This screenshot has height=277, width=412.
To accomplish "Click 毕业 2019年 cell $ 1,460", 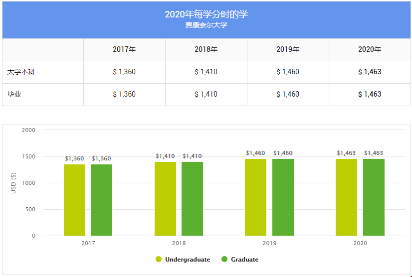I will [288, 94].
